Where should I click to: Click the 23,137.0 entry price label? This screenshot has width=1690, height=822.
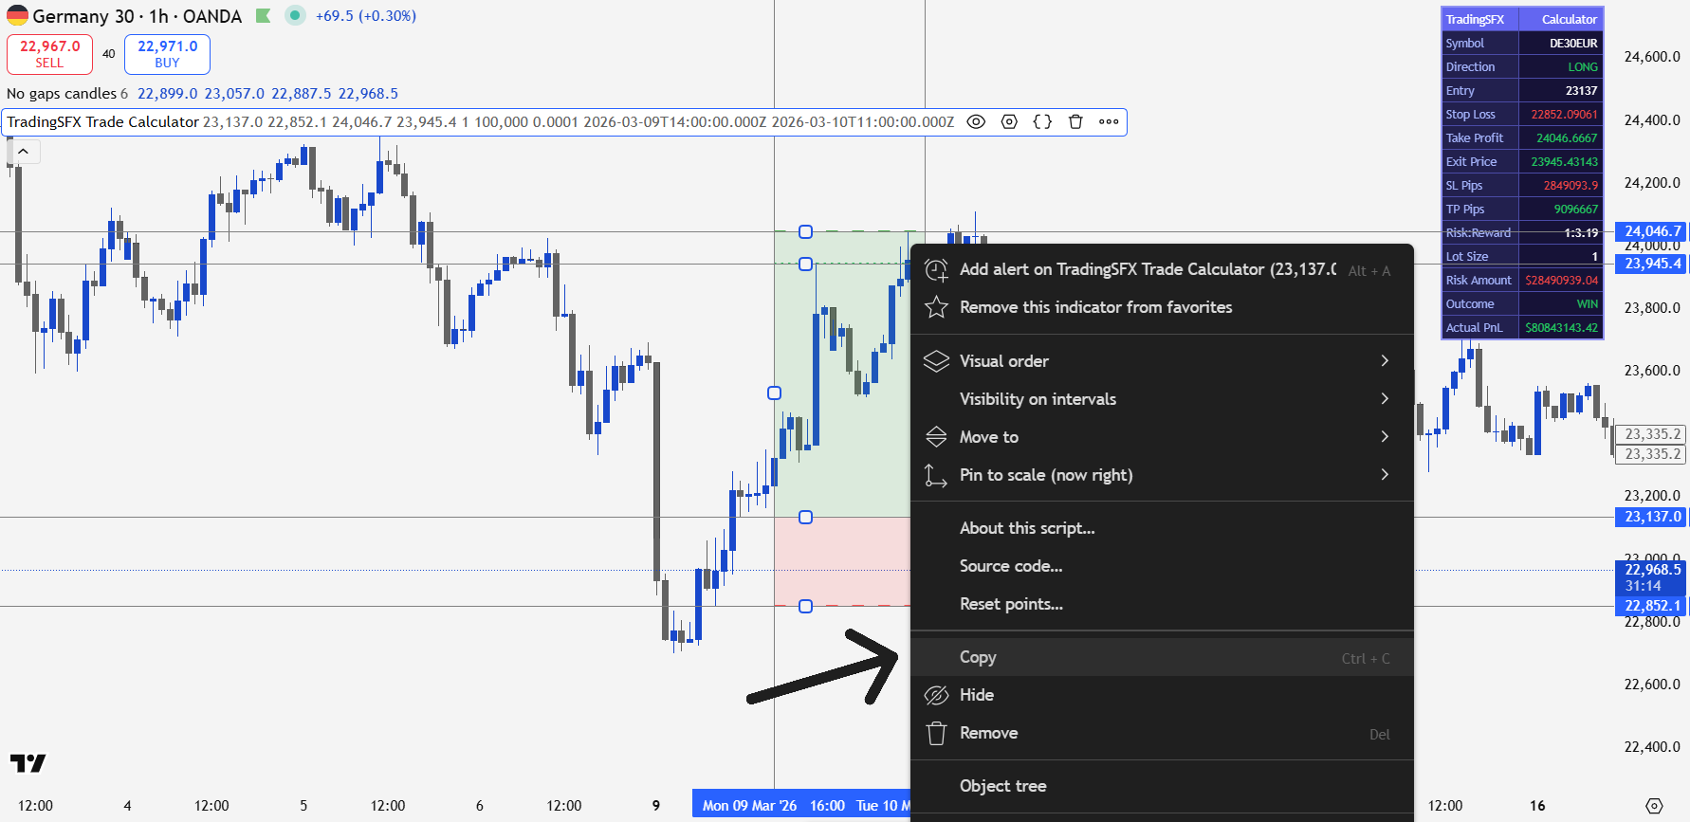click(x=1651, y=517)
